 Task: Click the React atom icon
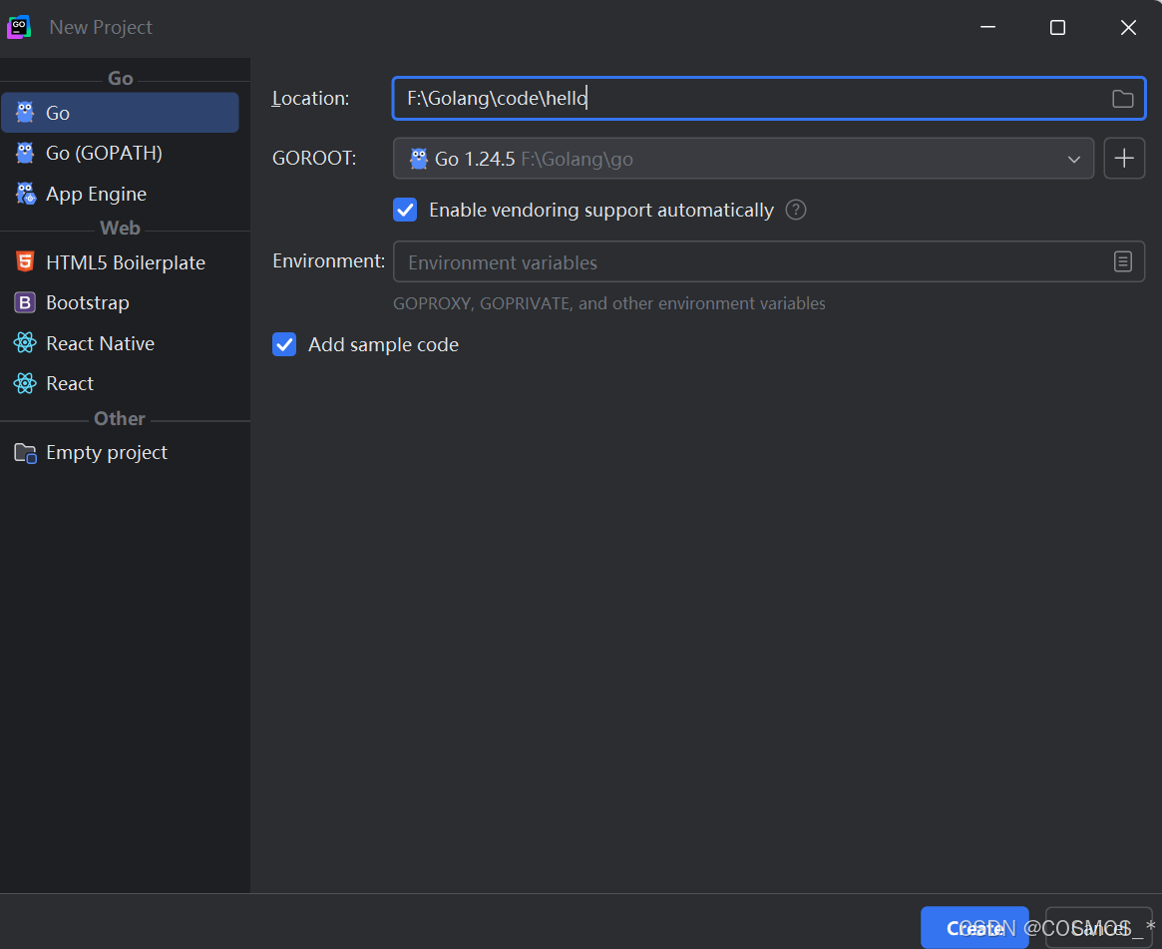25,383
